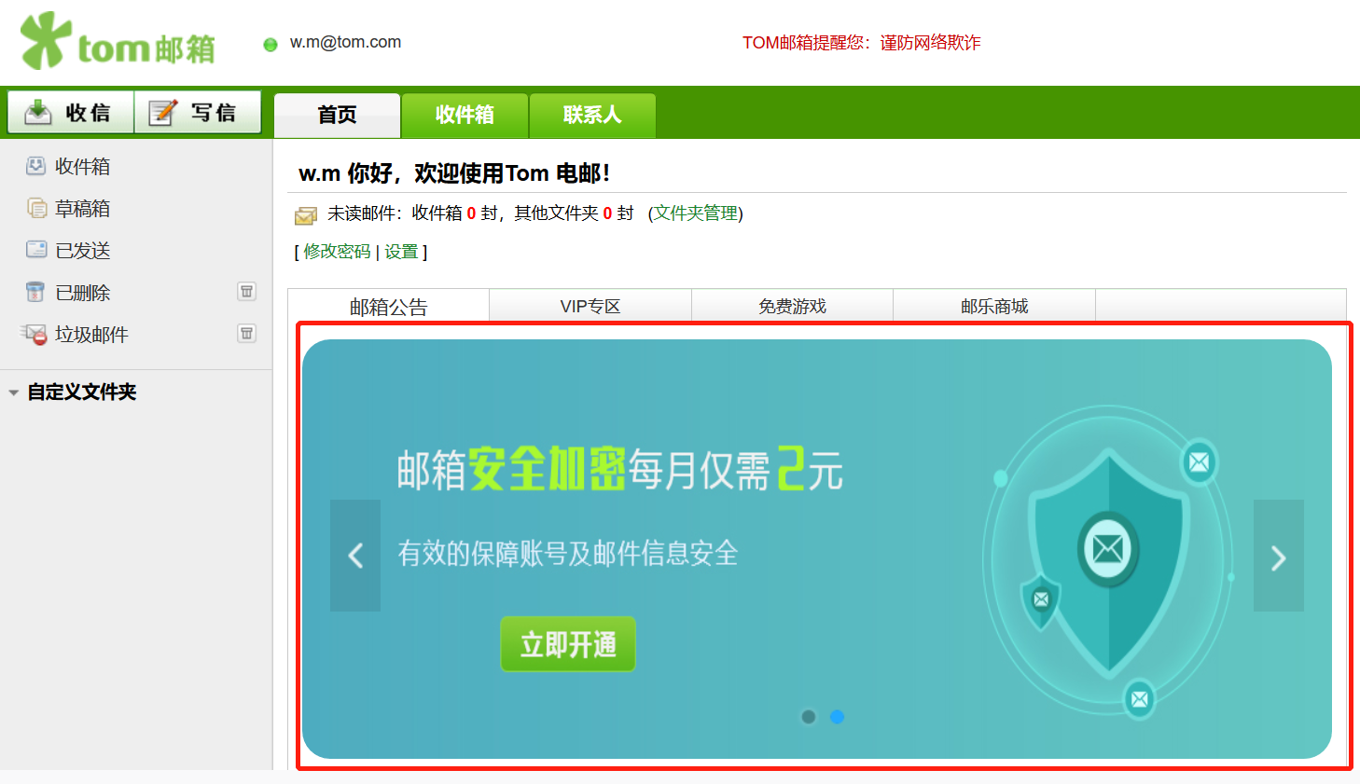
Task: Open 收件箱 folder in sidebar
Action: pos(82,166)
